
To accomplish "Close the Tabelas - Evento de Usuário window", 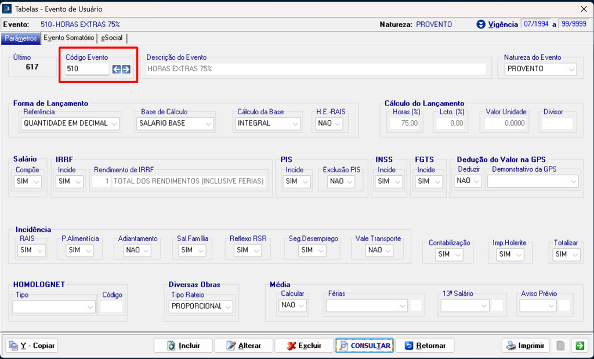I will click(x=584, y=9).
